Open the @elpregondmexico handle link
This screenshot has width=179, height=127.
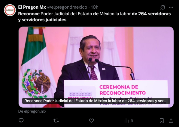click(67, 7)
